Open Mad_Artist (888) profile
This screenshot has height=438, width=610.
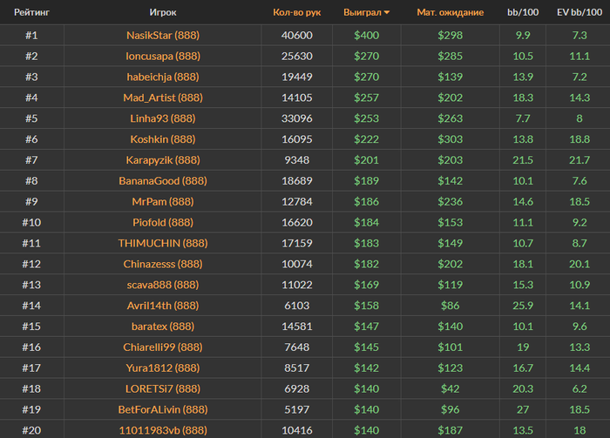(x=162, y=98)
